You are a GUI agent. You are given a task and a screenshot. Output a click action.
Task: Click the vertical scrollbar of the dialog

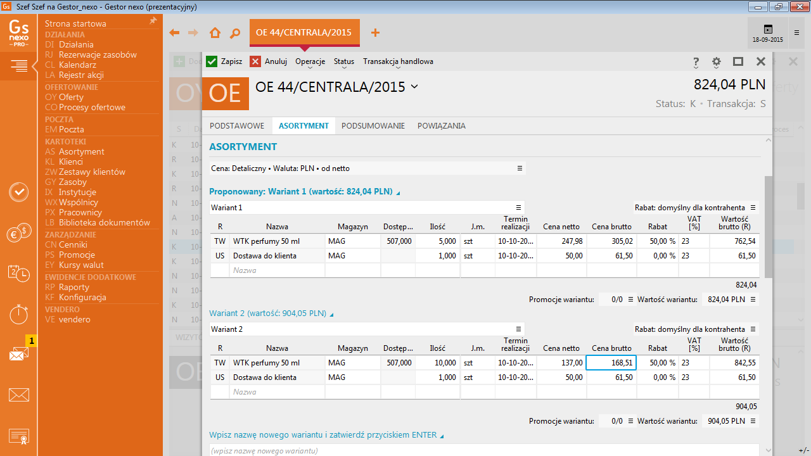[x=769, y=227]
